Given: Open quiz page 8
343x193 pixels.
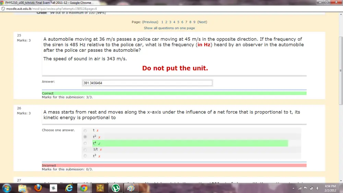Looking at the screenshot, I should pyautogui.click(x=190, y=22).
